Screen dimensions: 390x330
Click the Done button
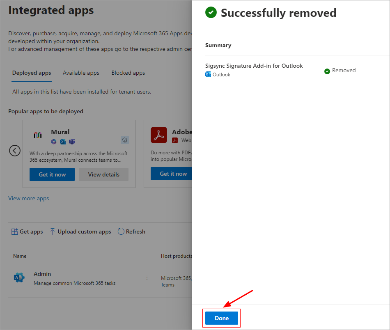(x=222, y=318)
